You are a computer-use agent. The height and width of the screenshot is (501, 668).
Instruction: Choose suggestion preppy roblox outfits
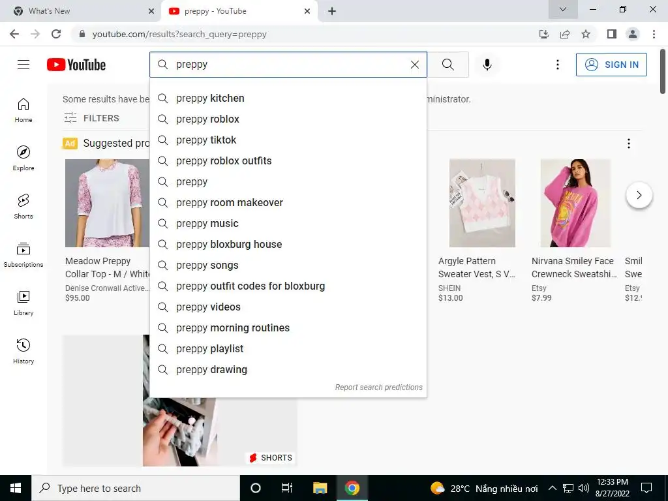point(288,161)
